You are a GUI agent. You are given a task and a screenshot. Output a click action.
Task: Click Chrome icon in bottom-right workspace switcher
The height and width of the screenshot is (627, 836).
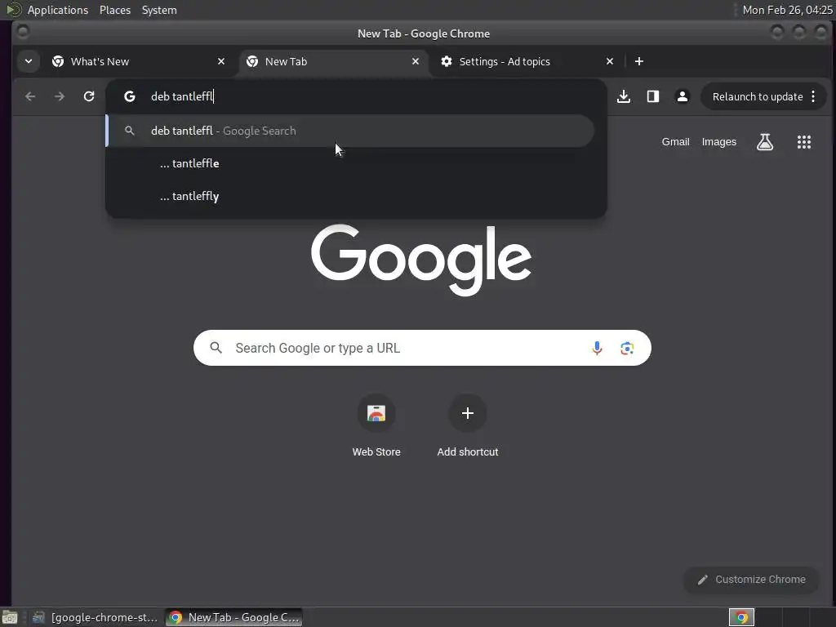click(741, 617)
